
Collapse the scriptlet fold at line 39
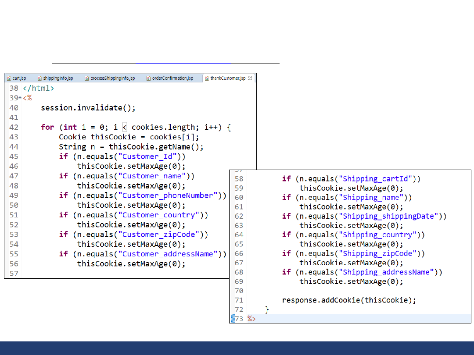[x=20, y=98]
